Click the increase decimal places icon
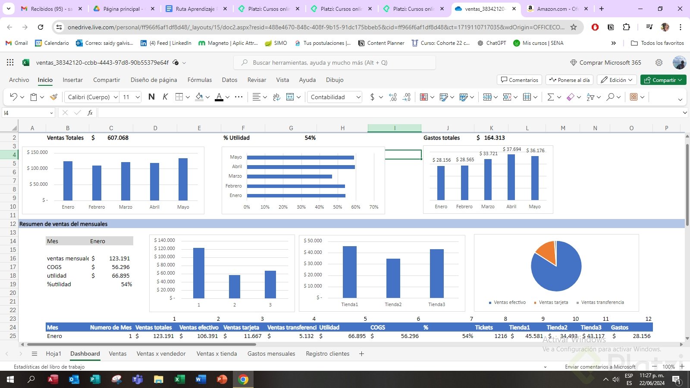This screenshot has width=690, height=388. (x=393, y=97)
